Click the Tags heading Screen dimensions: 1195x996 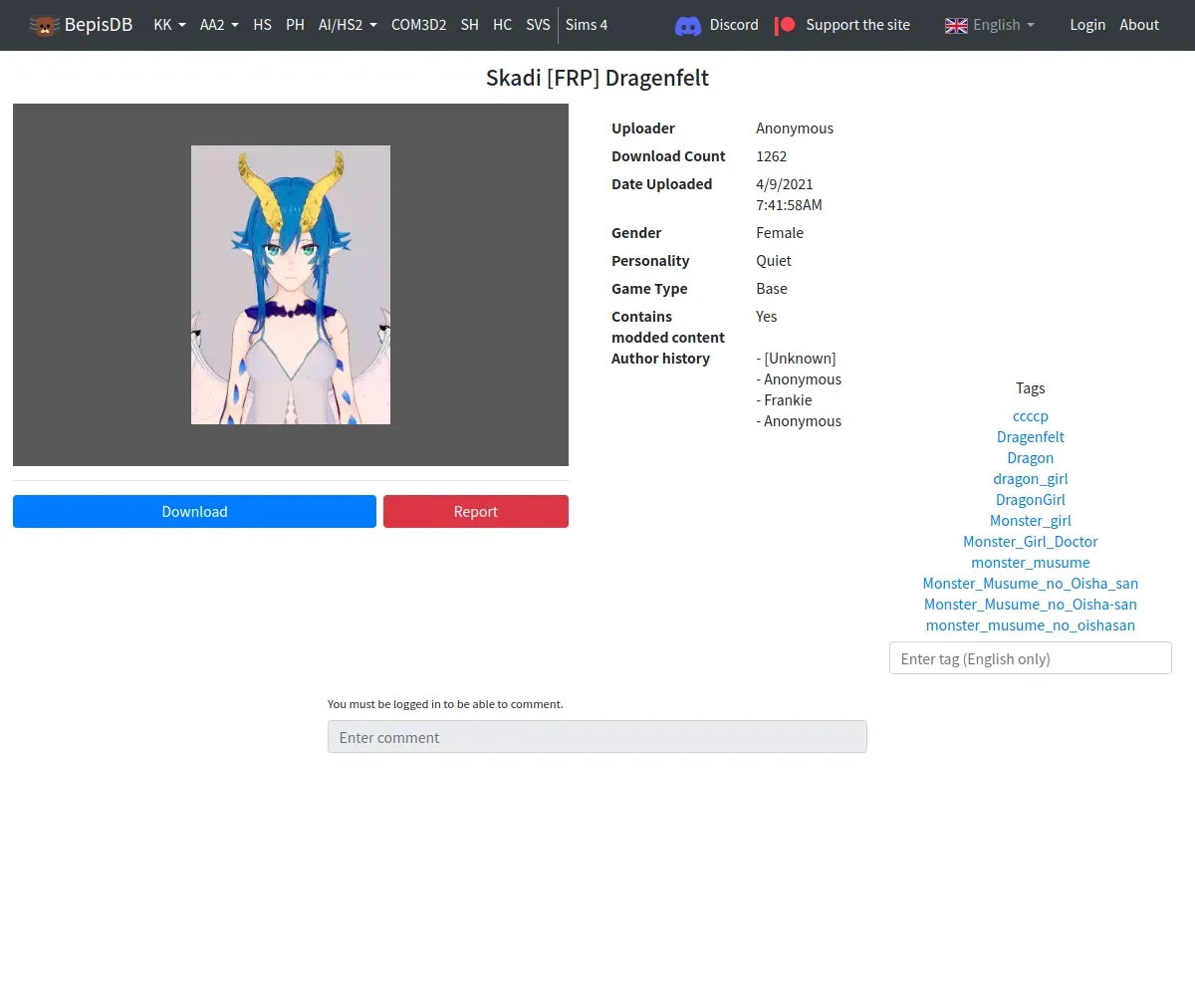point(1031,388)
